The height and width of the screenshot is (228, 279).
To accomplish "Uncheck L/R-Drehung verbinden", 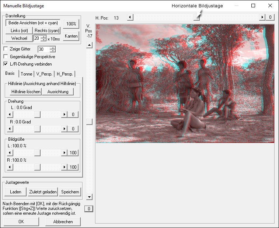I will (6, 64).
